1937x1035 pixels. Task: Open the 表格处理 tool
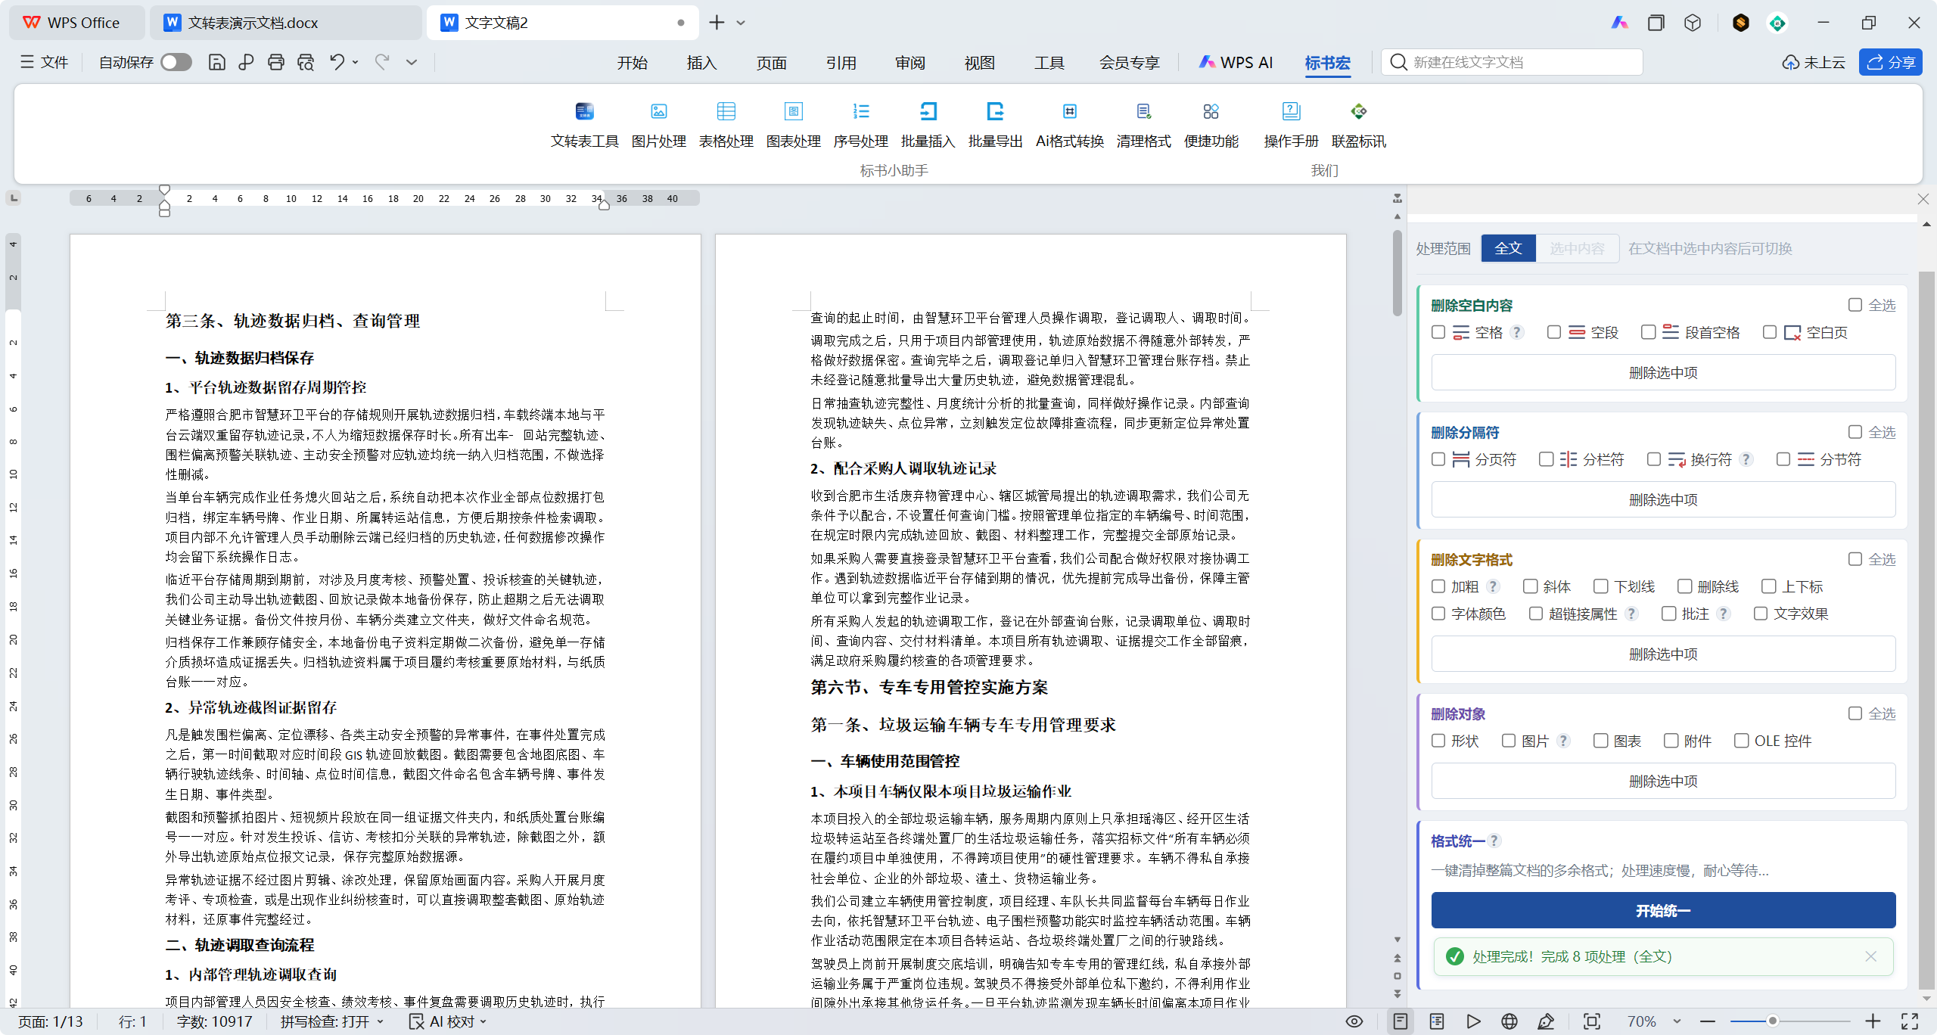click(x=726, y=125)
